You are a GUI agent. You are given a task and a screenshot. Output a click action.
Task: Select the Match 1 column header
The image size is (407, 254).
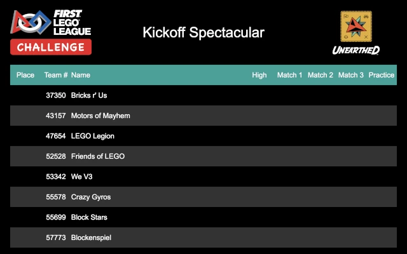point(290,75)
